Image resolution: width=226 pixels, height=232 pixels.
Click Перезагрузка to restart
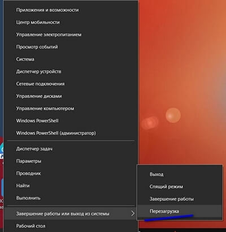click(x=180, y=211)
